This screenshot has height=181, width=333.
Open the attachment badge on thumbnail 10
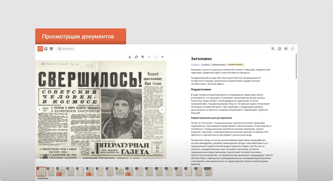128,174
